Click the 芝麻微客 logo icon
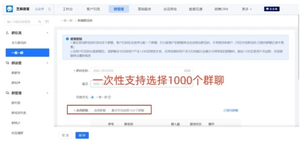 click(x=9, y=9)
